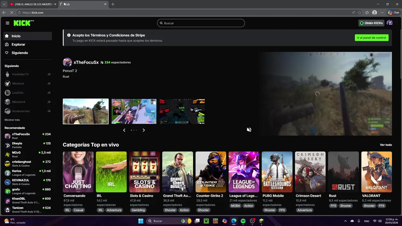Show hidden system tray icons
Image resolution: width=402 pixels, height=226 pixels.
[345, 221]
